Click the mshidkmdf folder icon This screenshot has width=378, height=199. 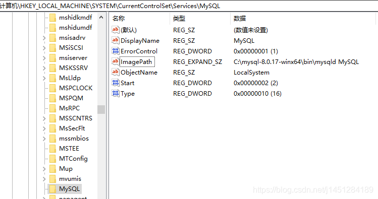(x=52, y=18)
